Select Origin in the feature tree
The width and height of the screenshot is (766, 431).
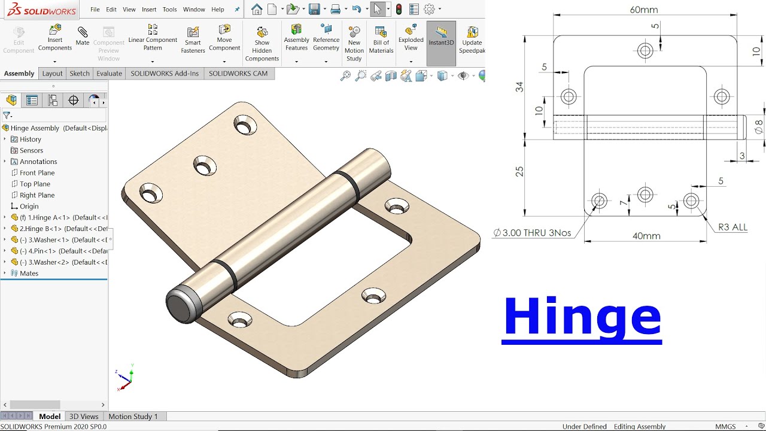[29, 207]
